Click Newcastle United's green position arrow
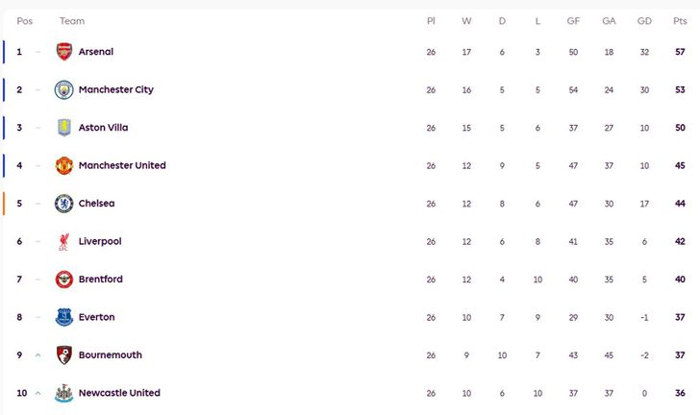700x415 pixels. (37, 393)
